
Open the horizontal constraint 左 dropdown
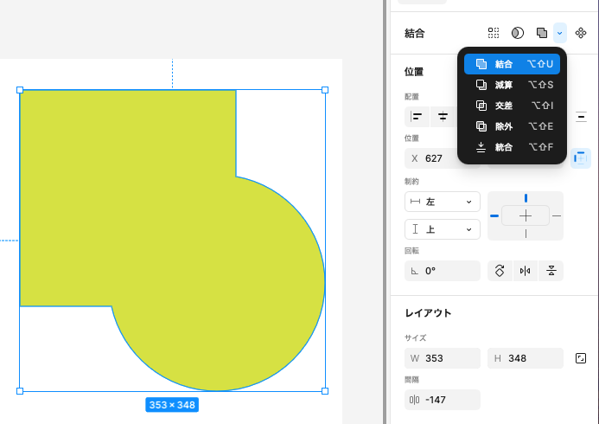[442, 202]
